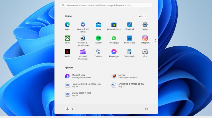The image size is (212, 118).
Task: Open WhatsApp
Action: click(114, 40)
